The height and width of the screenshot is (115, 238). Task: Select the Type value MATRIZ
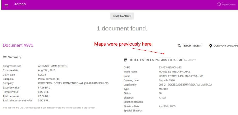pos(163,89)
